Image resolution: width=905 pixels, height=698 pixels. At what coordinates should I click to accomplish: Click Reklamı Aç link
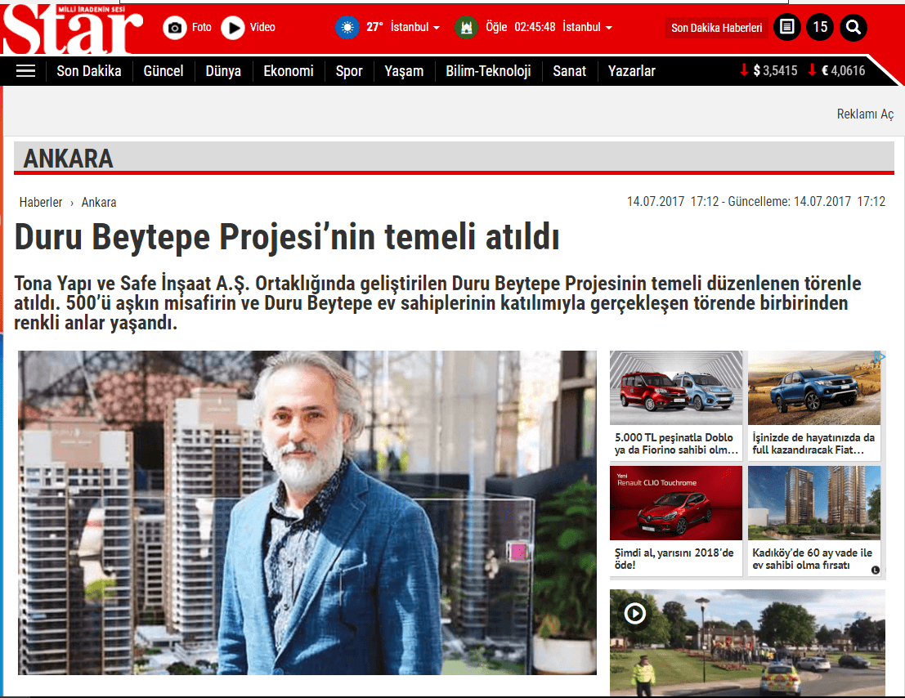coord(865,114)
